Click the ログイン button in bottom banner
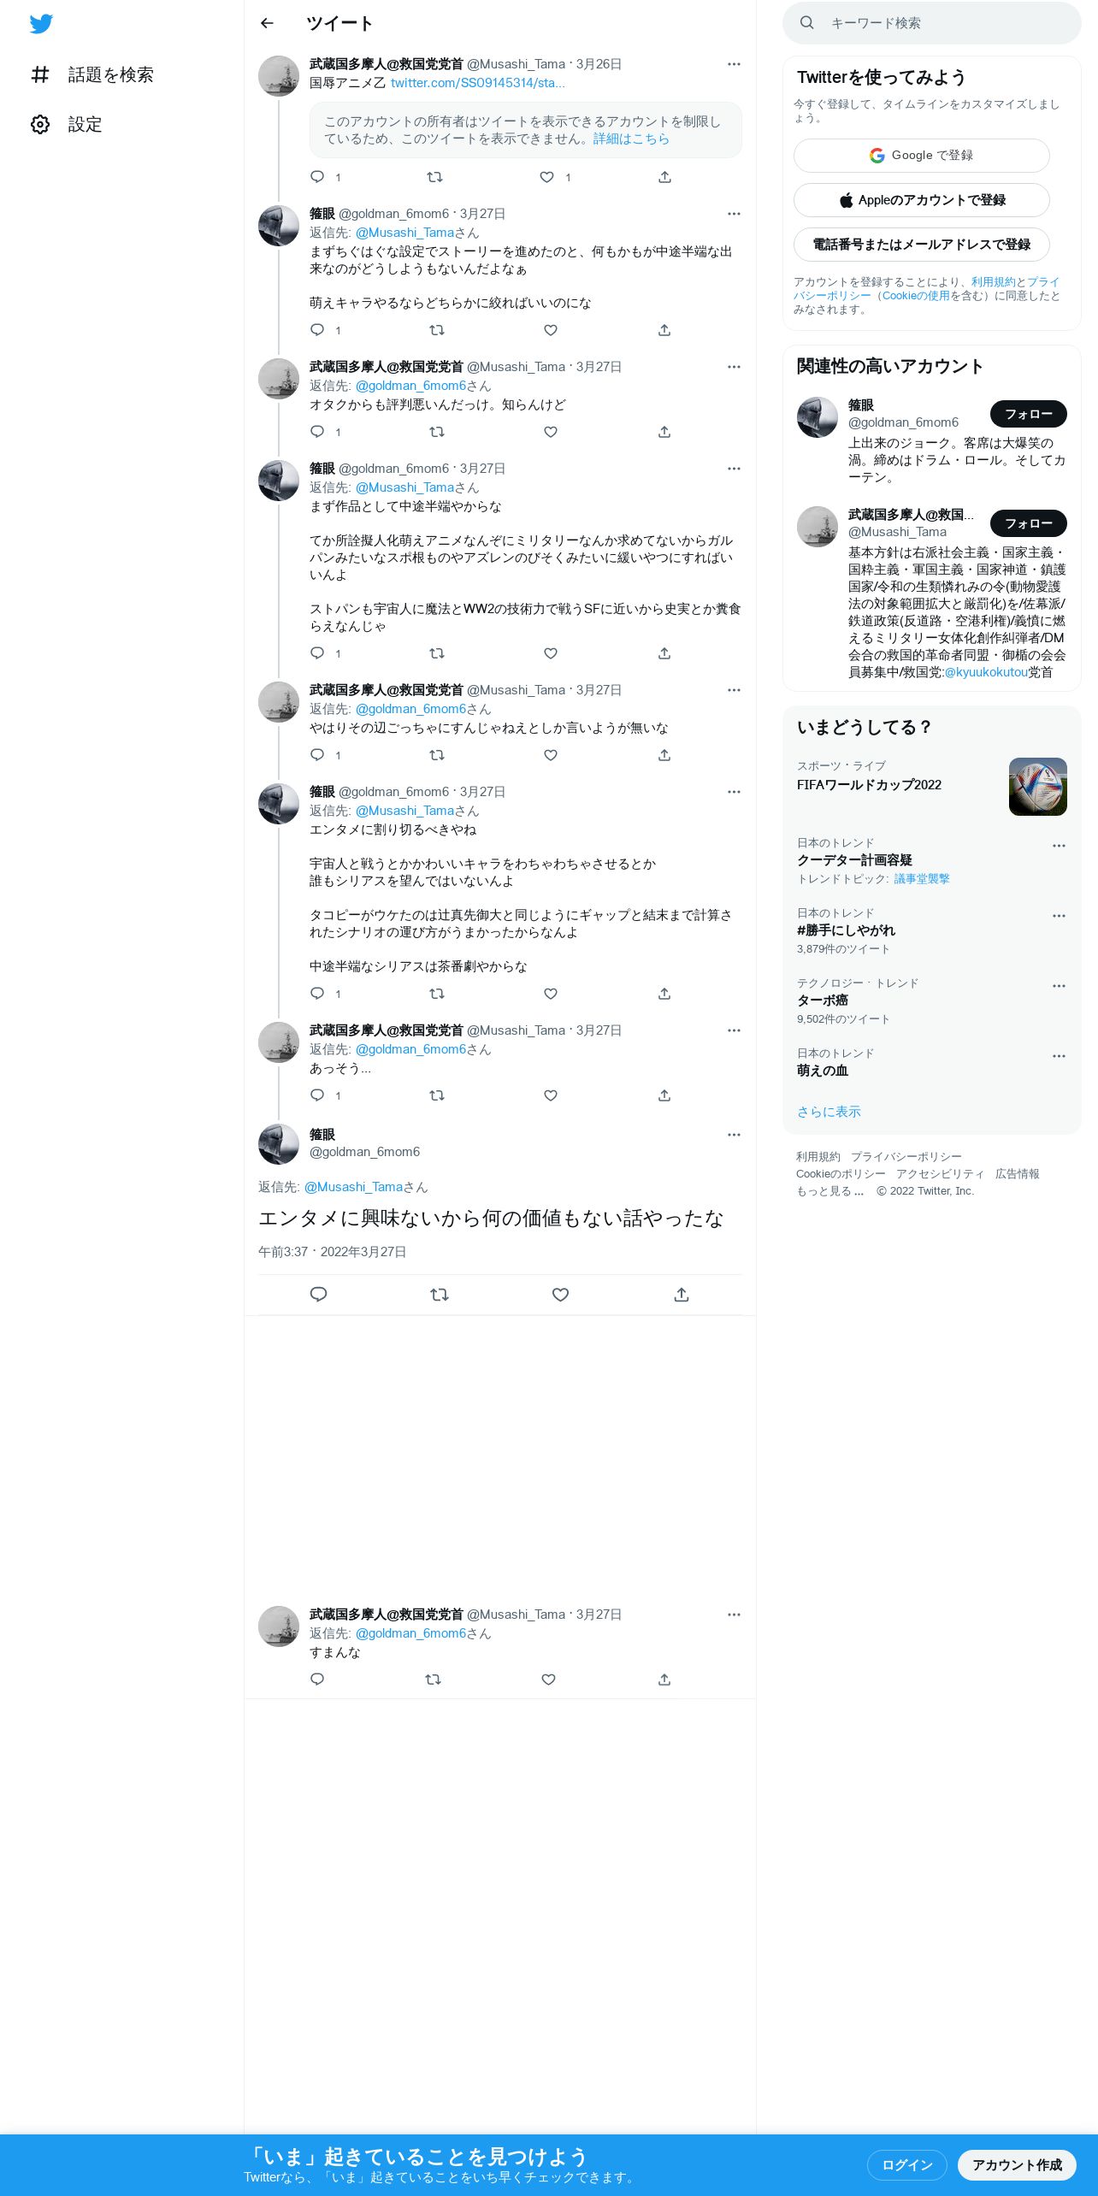Image resolution: width=1098 pixels, height=2196 pixels. click(906, 2165)
